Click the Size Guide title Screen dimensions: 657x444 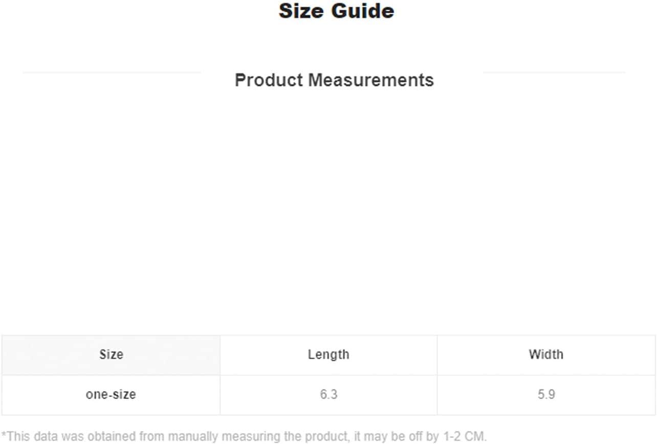coord(336,11)
